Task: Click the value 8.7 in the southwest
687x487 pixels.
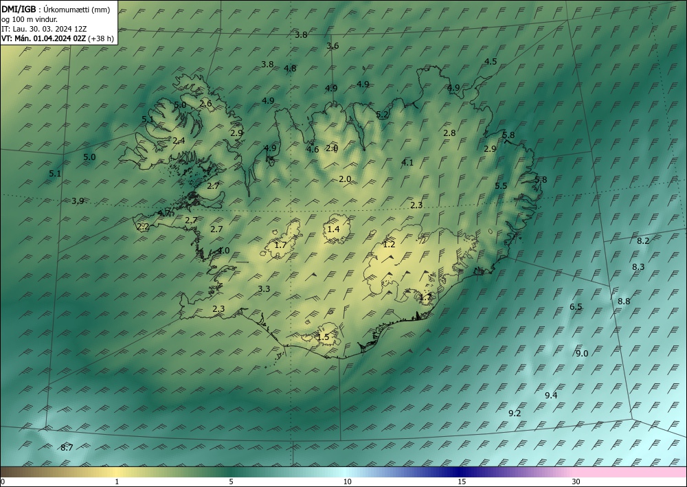Action: pyautogui.click(x=67, y=448)
